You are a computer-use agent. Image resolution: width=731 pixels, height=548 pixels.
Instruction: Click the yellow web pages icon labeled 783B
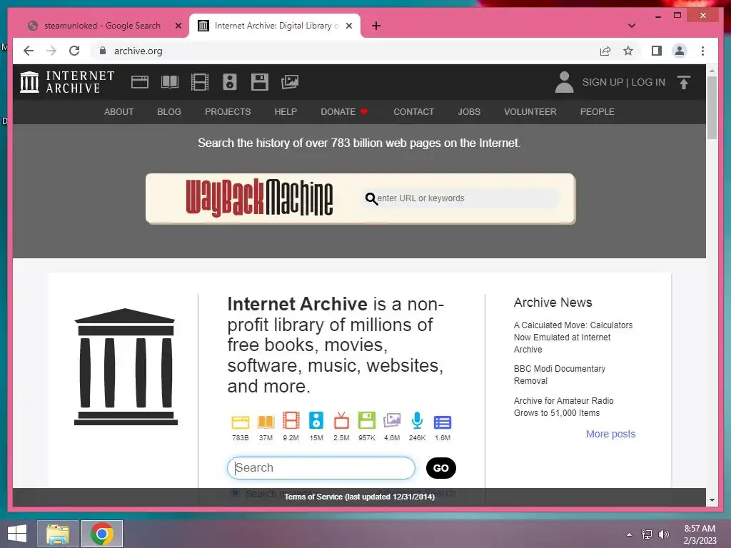pos(241,422)
